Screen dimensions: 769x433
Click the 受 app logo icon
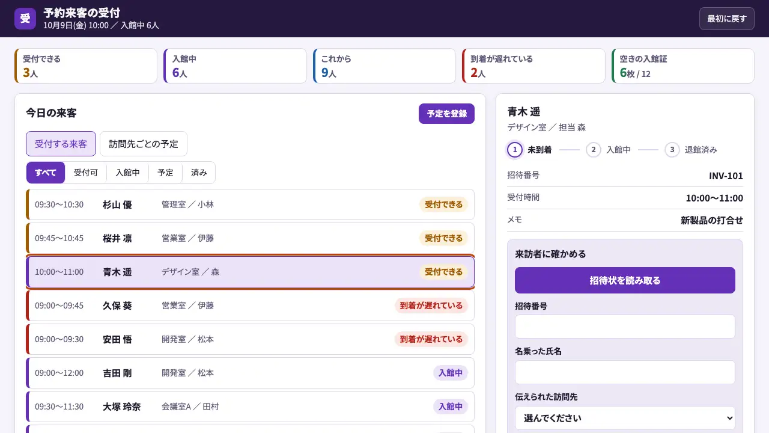(25, 19)
